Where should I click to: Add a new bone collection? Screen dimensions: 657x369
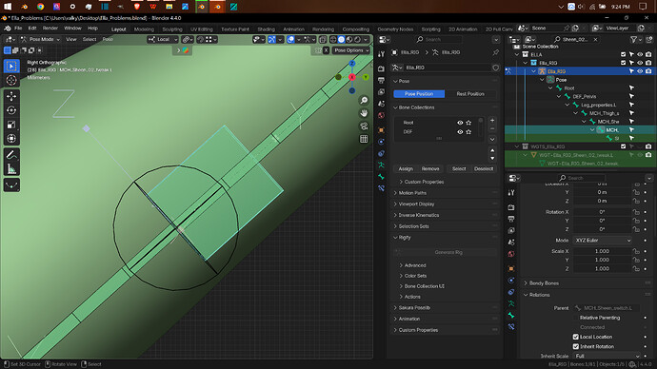[x=492, y=121]
